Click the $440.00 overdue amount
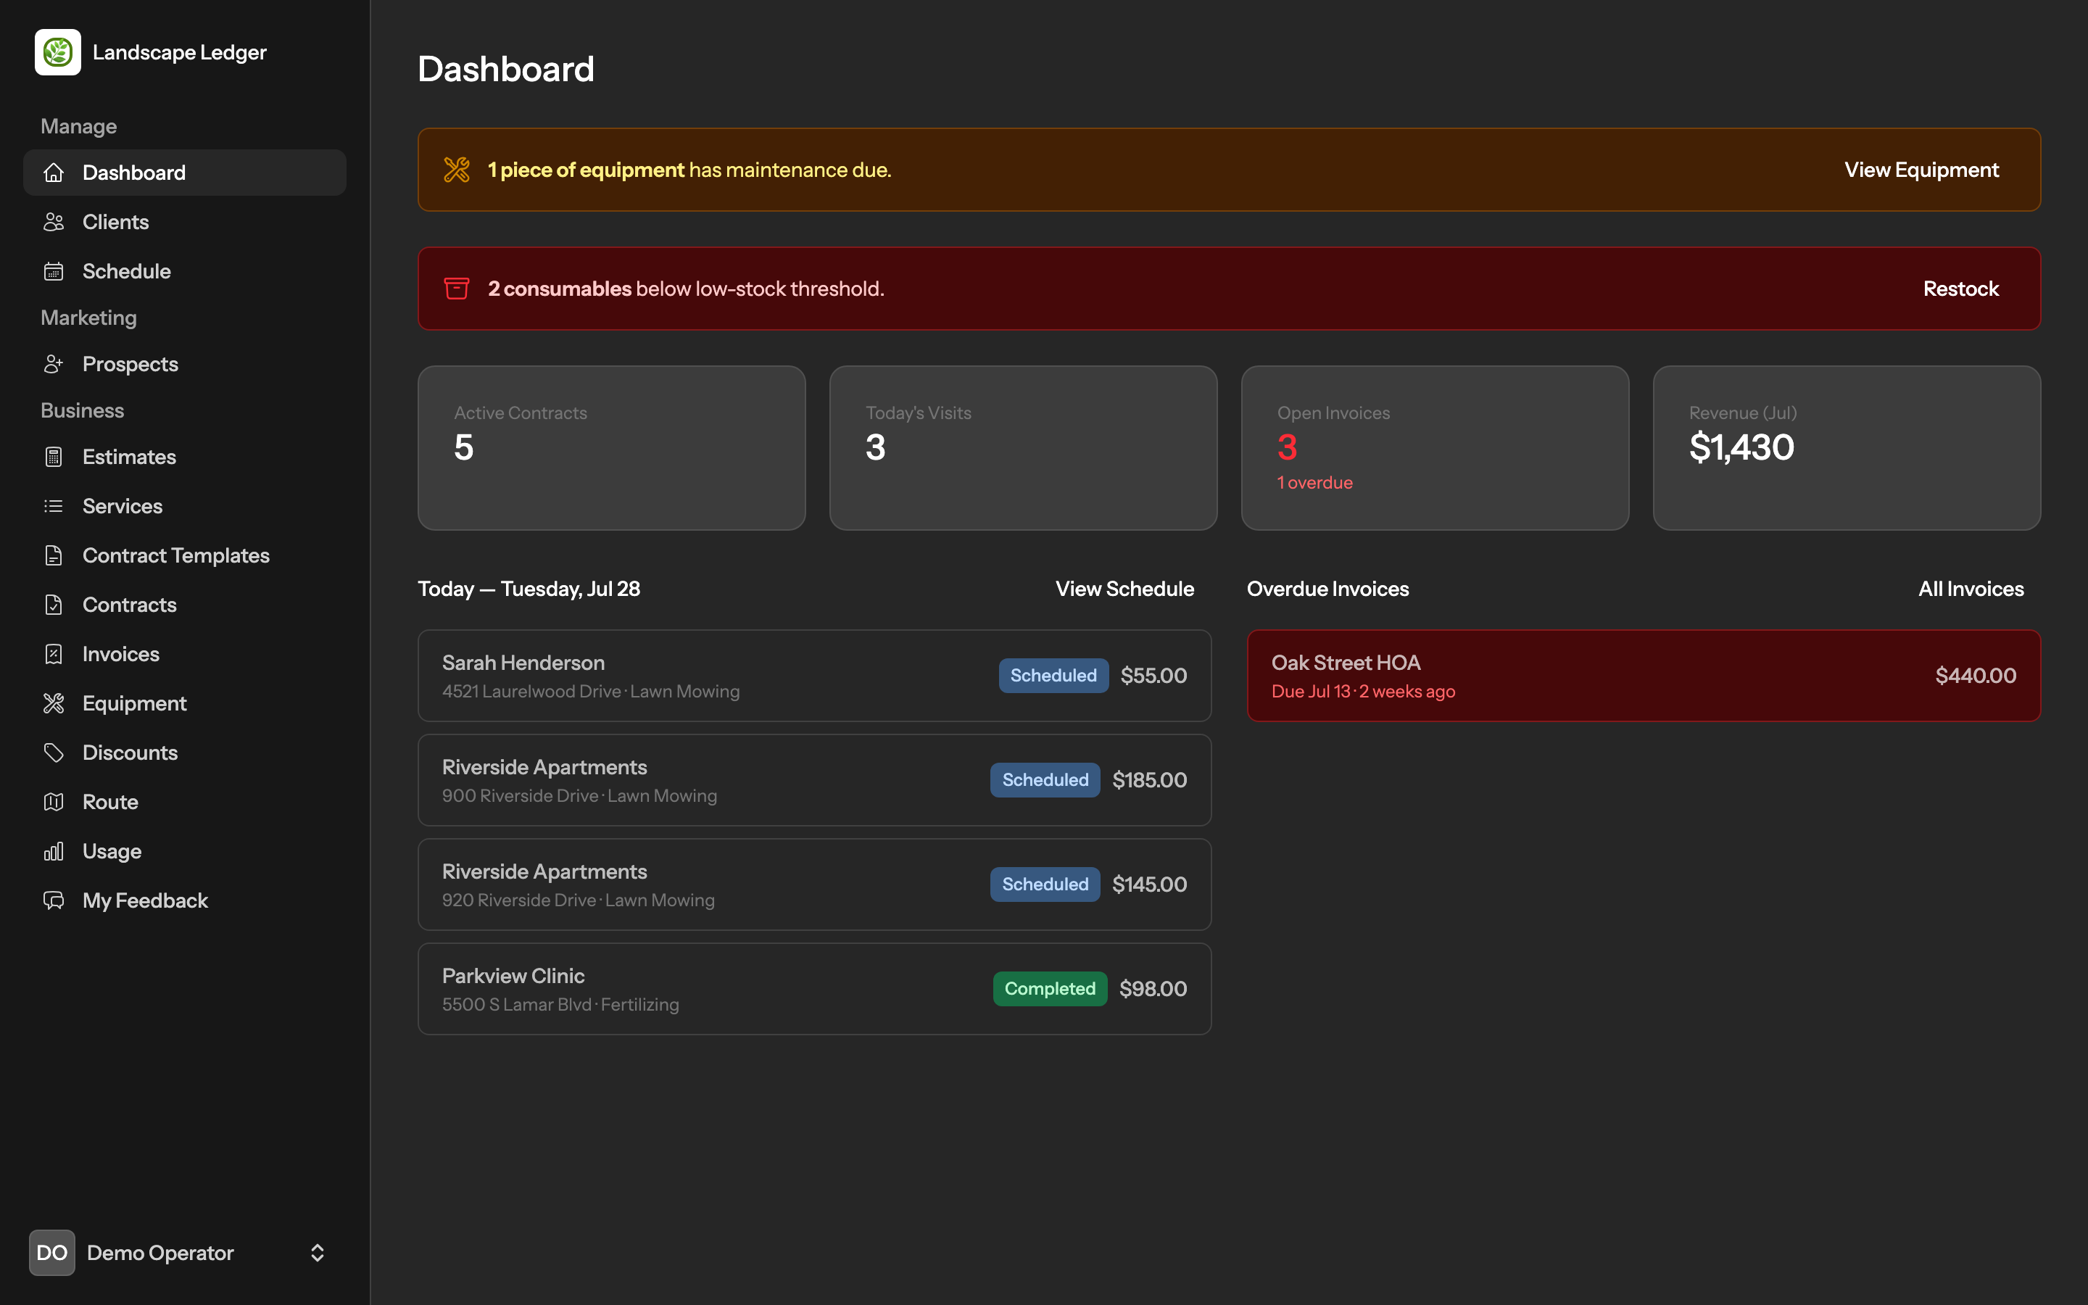The height and width of the screenshot is (1305, 2088). (1975, 676)
